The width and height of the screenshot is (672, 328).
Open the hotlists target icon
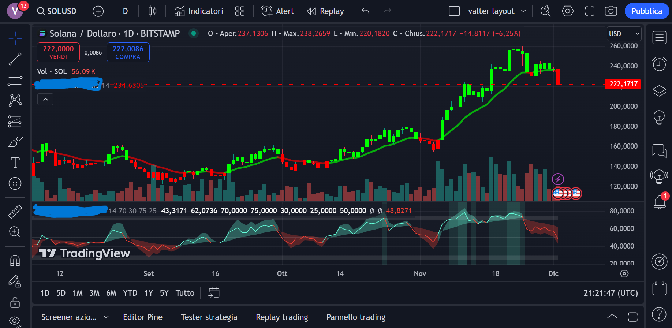659,261
